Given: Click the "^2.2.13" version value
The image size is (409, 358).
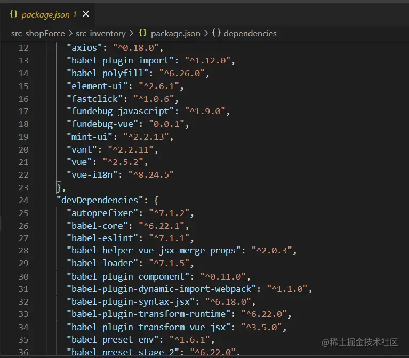Looking at the screenshot, I should [146, 137].
